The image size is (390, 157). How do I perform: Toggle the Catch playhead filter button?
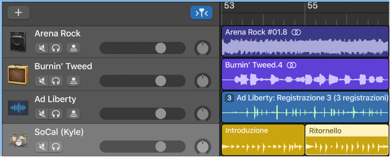click(x=201, y=13)
